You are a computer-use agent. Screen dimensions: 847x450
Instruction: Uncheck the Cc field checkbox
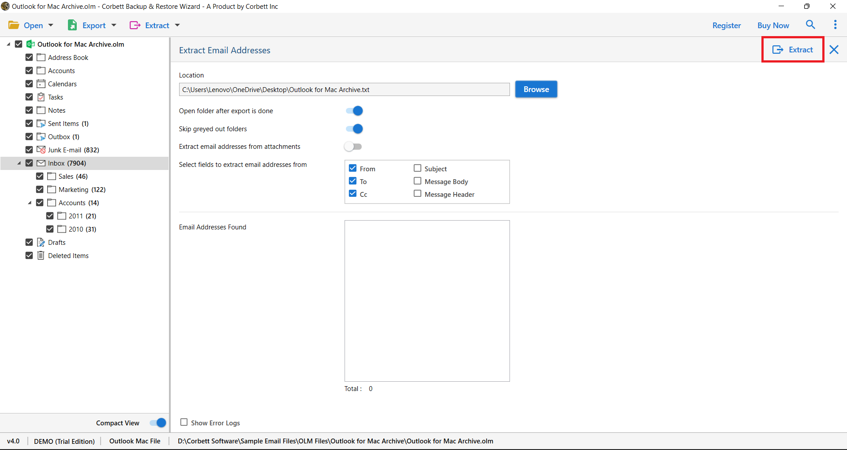352,193
